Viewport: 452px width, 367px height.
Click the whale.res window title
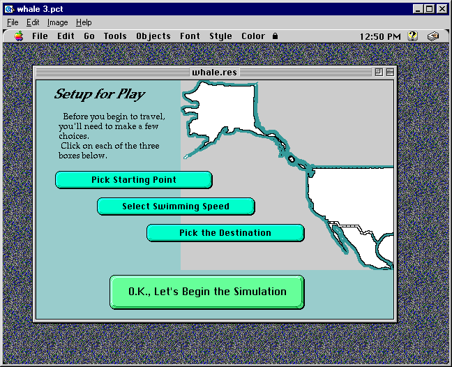(x=214, y=72)
